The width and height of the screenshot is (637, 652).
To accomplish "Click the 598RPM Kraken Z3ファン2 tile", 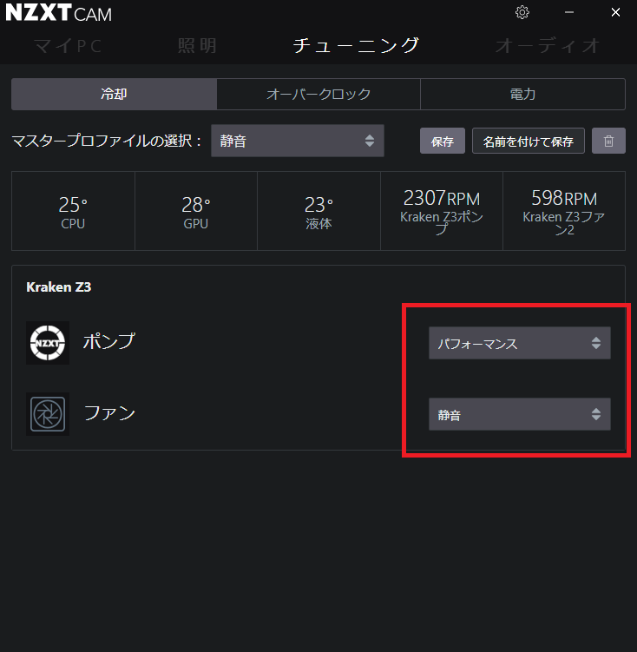I will tap(564, 211).
